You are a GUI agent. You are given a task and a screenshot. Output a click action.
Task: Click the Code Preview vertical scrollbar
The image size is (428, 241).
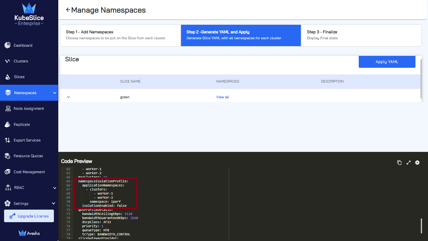pyautogui.click(x=421, y=226)
